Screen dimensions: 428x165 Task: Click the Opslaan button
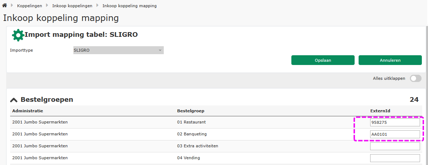pos(323,60)
